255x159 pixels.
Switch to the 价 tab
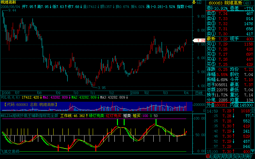pyautogui.click(x=212, y=156)
